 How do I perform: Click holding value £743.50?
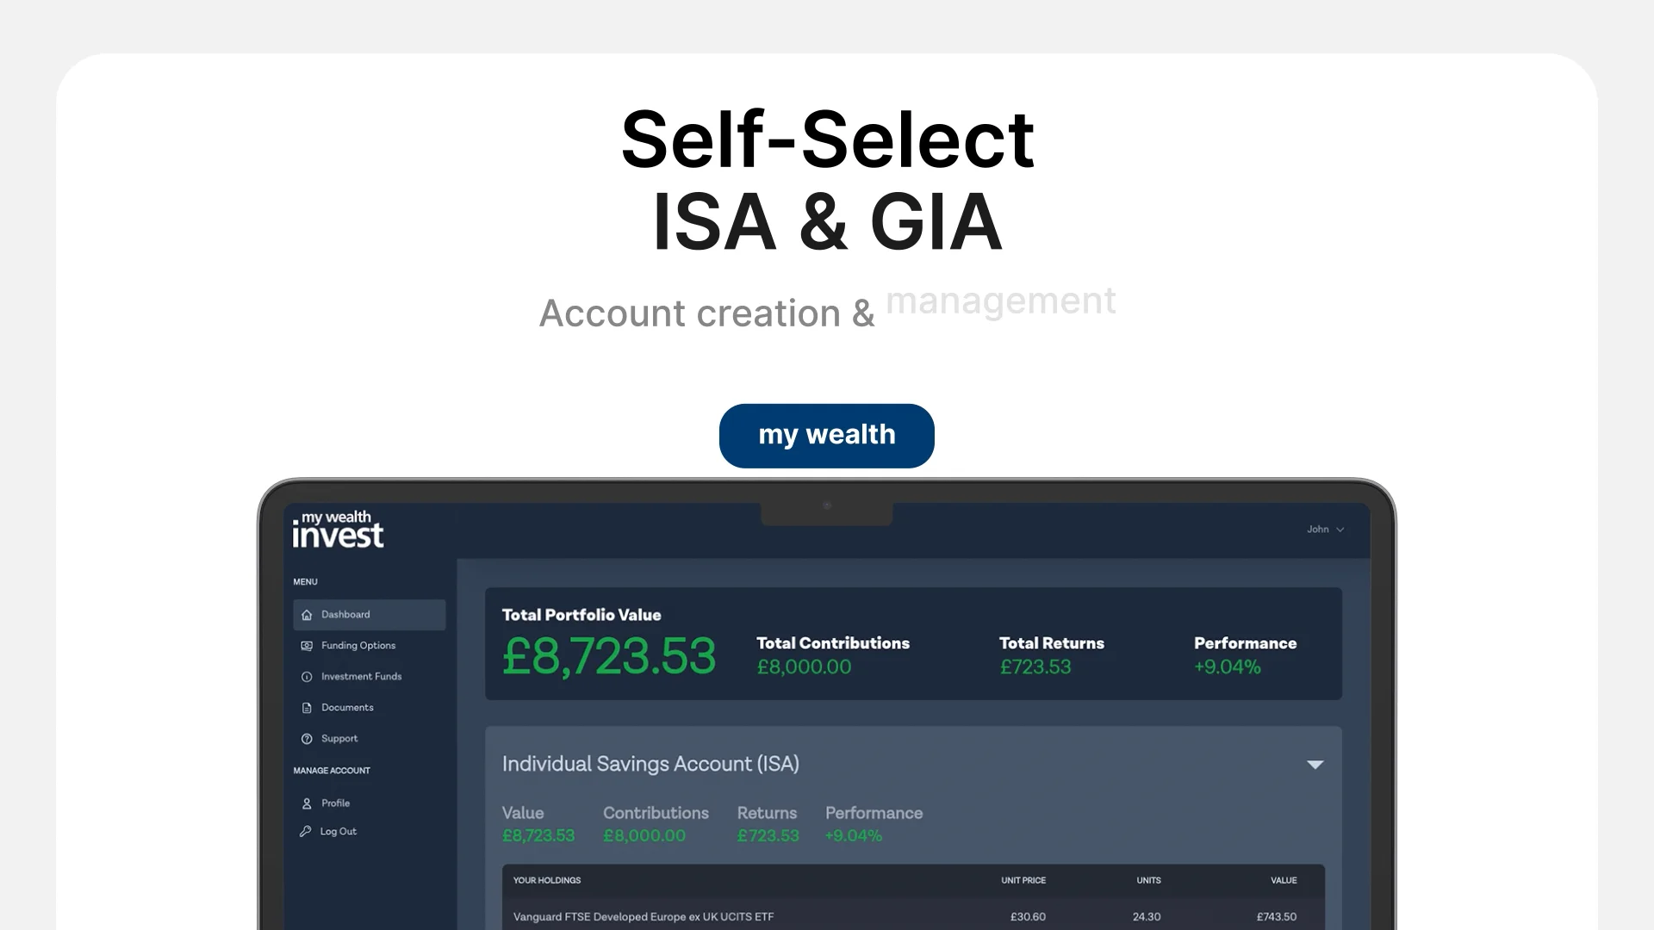[1277, 917]
